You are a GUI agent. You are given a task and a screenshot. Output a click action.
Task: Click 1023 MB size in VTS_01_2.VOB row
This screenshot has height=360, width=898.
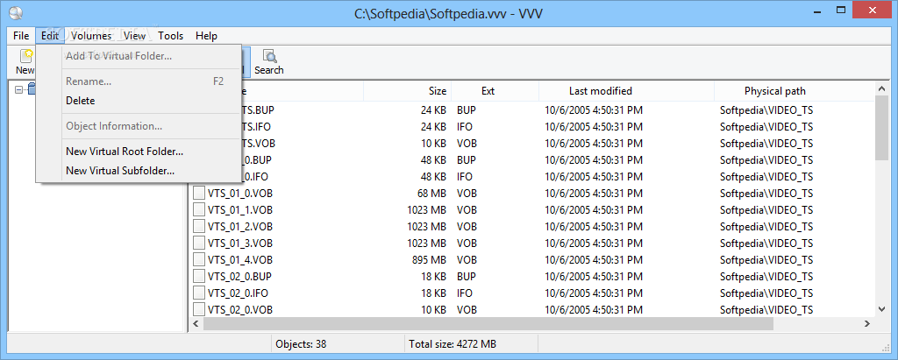[x=427, y=227]
